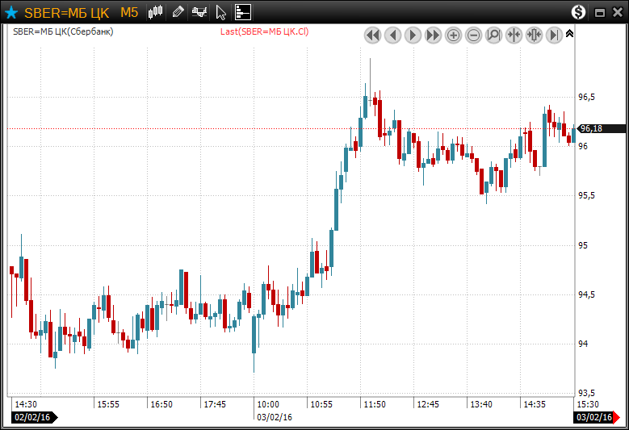The width and height of the screenshot is (629, 430).
Task: Zoom out with the minus button
Action: pyautogui.click(x=473, y=35)
